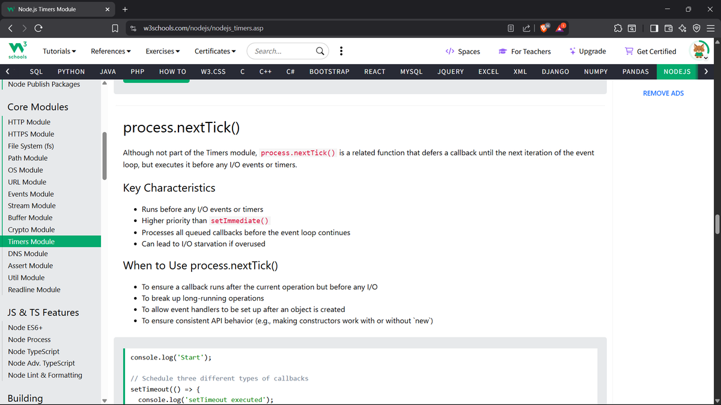Click the Get Certified link
This screenshot has height=405, width=721.
click(651, 52)
